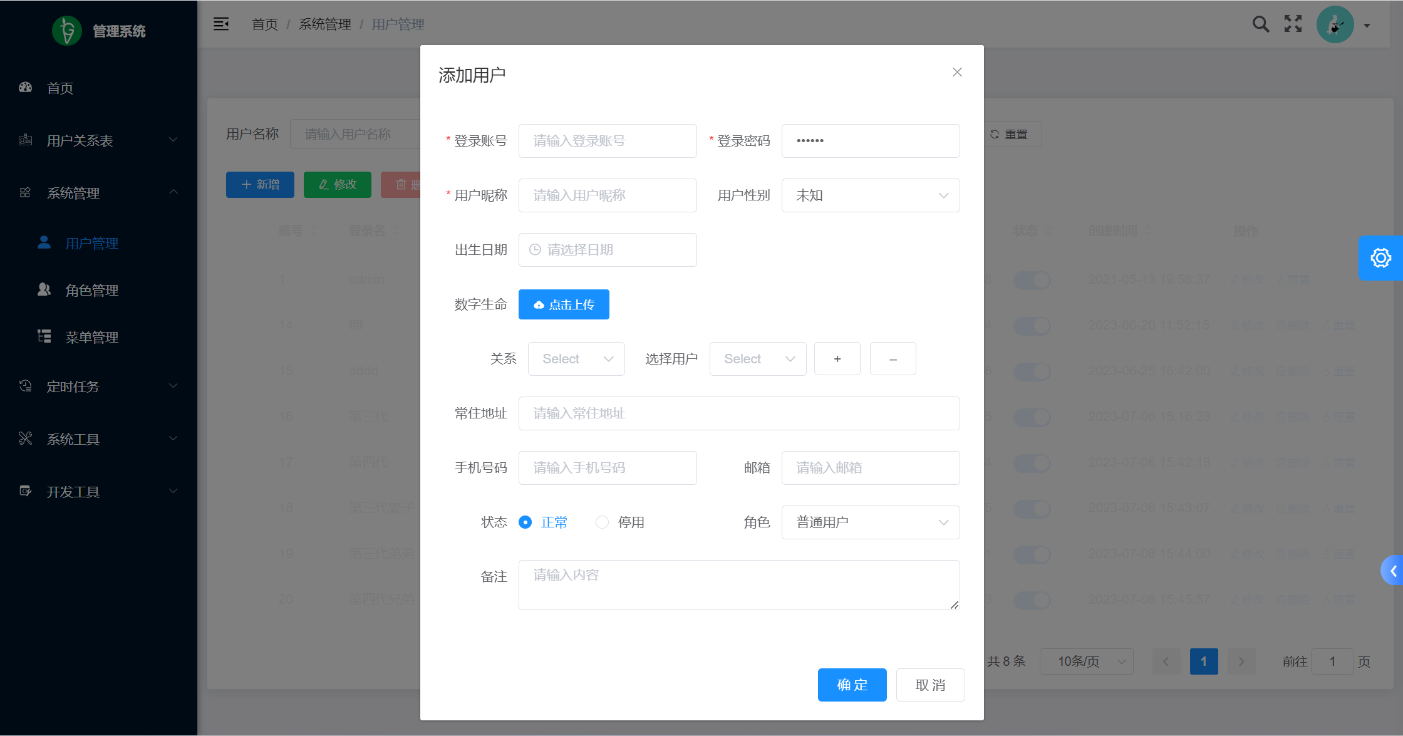Screen dimensions: 1403x736
Task: Click the user avatar in header
Action: (1335, 25)
